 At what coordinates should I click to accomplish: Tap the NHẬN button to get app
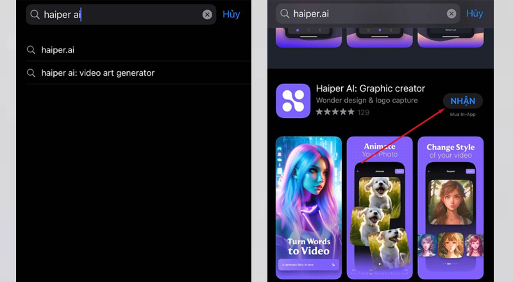click(x=462, y=101)
